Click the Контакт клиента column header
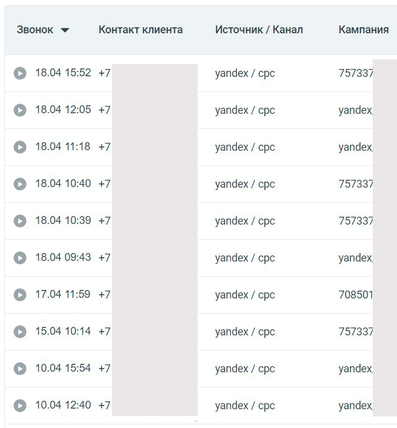 [x=140, y=30]
